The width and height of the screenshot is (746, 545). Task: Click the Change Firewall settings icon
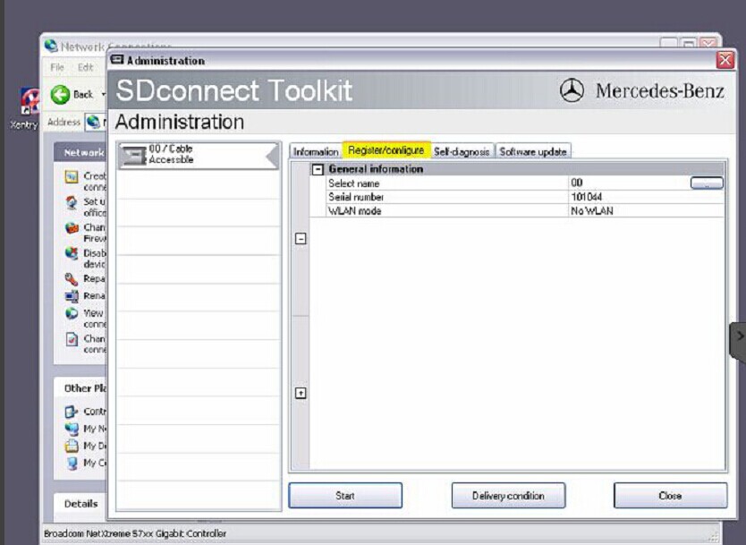click(x=72, y=228)
